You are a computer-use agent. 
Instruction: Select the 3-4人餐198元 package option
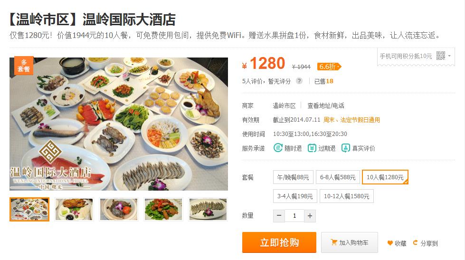[x=295, y=196]
